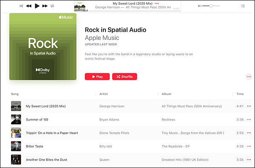
Task: Start playback with the top play icon
Action: coord(37,6)
